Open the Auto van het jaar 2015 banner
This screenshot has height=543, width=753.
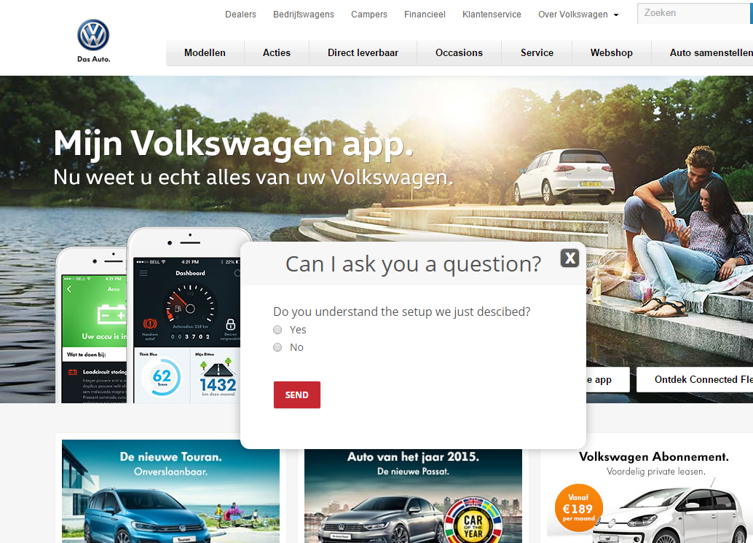tap(413, 496)
